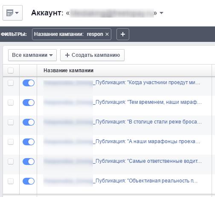Open the reports icon menu beside Аккаунт
The width and height of the screenshot is (215, 197).
(x=12, y=13)
